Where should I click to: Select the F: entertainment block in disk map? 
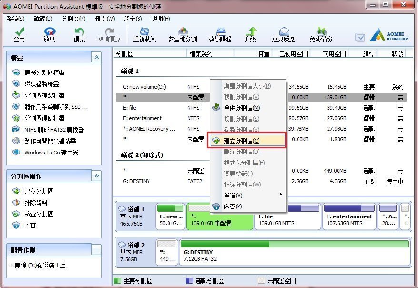coord(349,217)
